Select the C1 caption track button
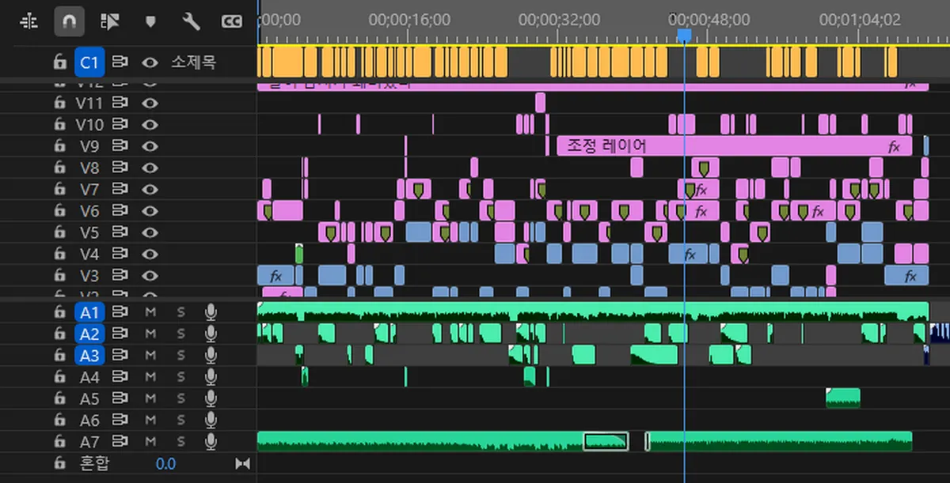Image resolution: width=950 pixels, height=483 pixels. pyautogui.click(x=90, y=62)
